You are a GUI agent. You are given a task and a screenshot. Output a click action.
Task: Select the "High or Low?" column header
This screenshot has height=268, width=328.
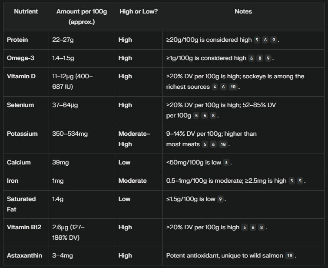coord(138,12)
